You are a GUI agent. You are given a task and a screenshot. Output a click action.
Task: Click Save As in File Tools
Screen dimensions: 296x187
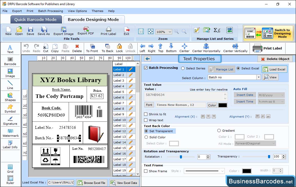click(x=44, y=31)
